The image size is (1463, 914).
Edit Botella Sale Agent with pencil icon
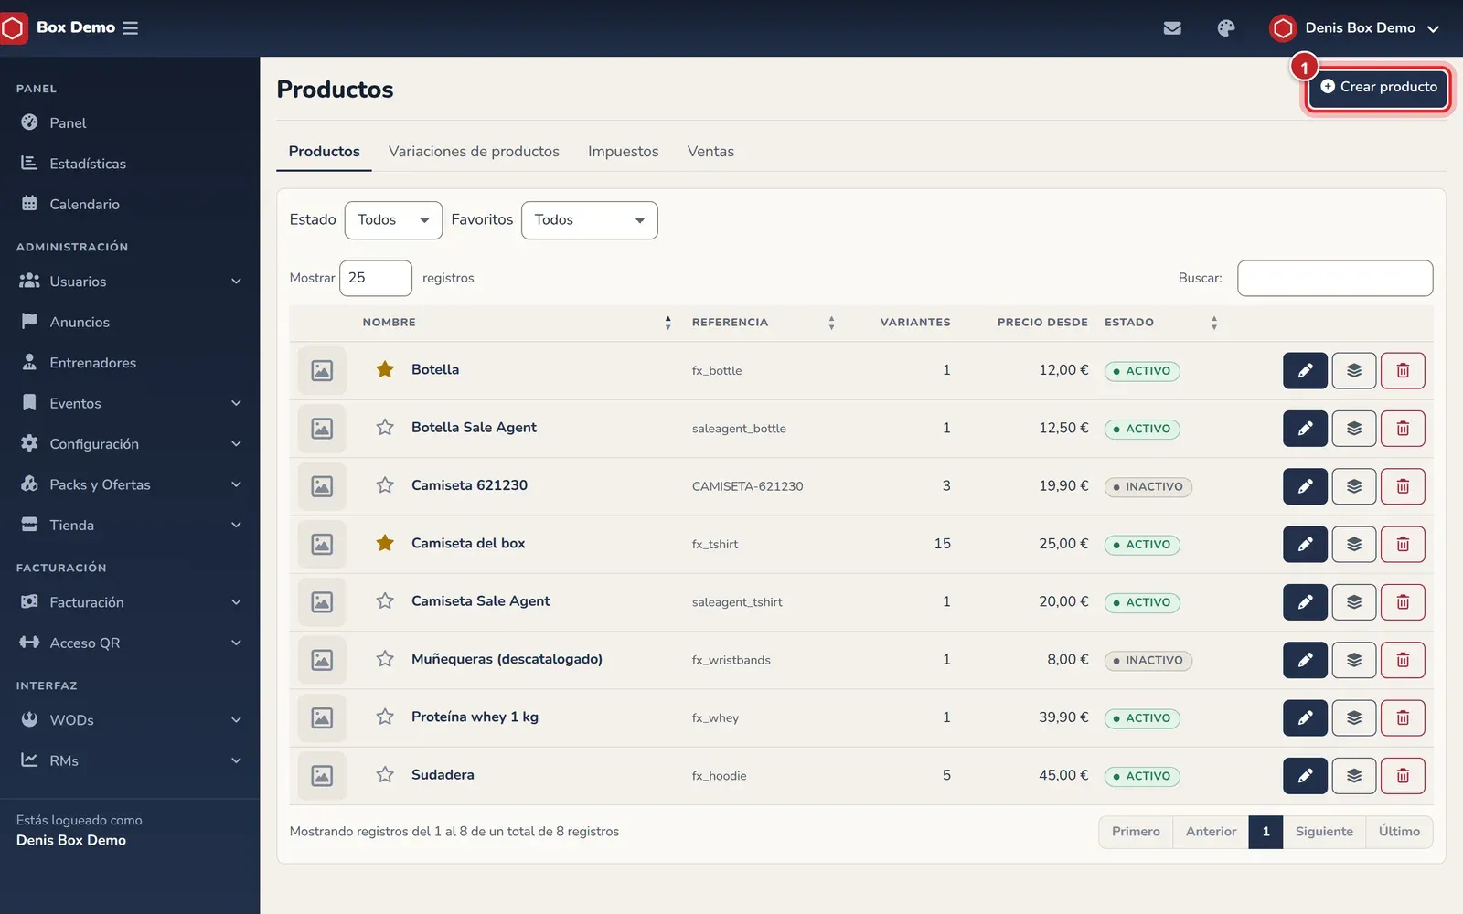tap(1305, 429)
